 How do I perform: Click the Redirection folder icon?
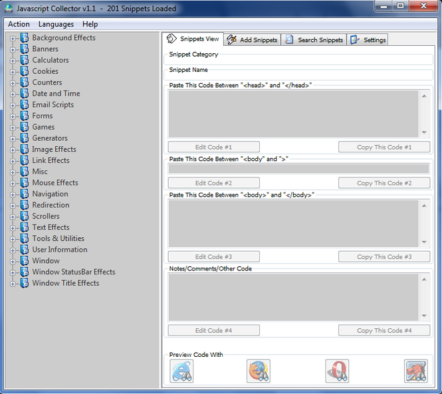coord(25,205)
